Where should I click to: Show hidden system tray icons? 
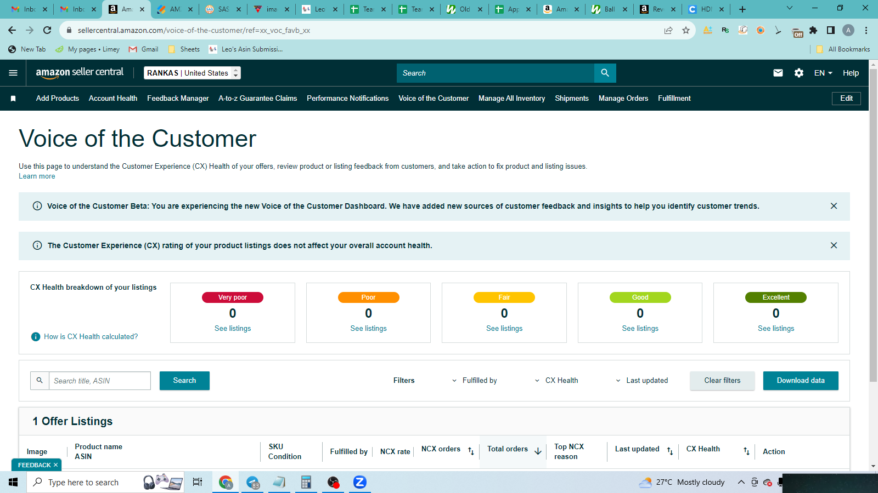(x=741, y=482)
